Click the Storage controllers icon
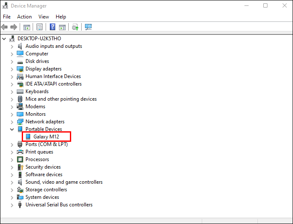Viewport: 293px width, 224px height. (x=20, y=190)
